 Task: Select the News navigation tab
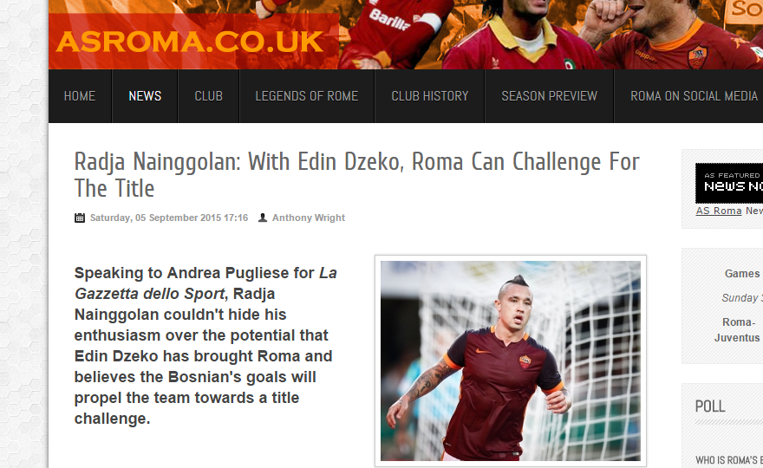pos(145,96)
